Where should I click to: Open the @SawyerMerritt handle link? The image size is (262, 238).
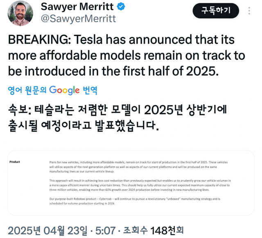(78, 19)
